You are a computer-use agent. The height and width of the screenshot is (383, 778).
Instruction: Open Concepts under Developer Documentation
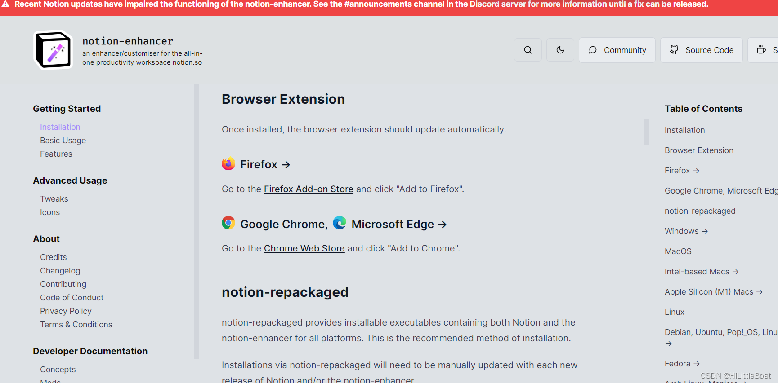point(58,370)
